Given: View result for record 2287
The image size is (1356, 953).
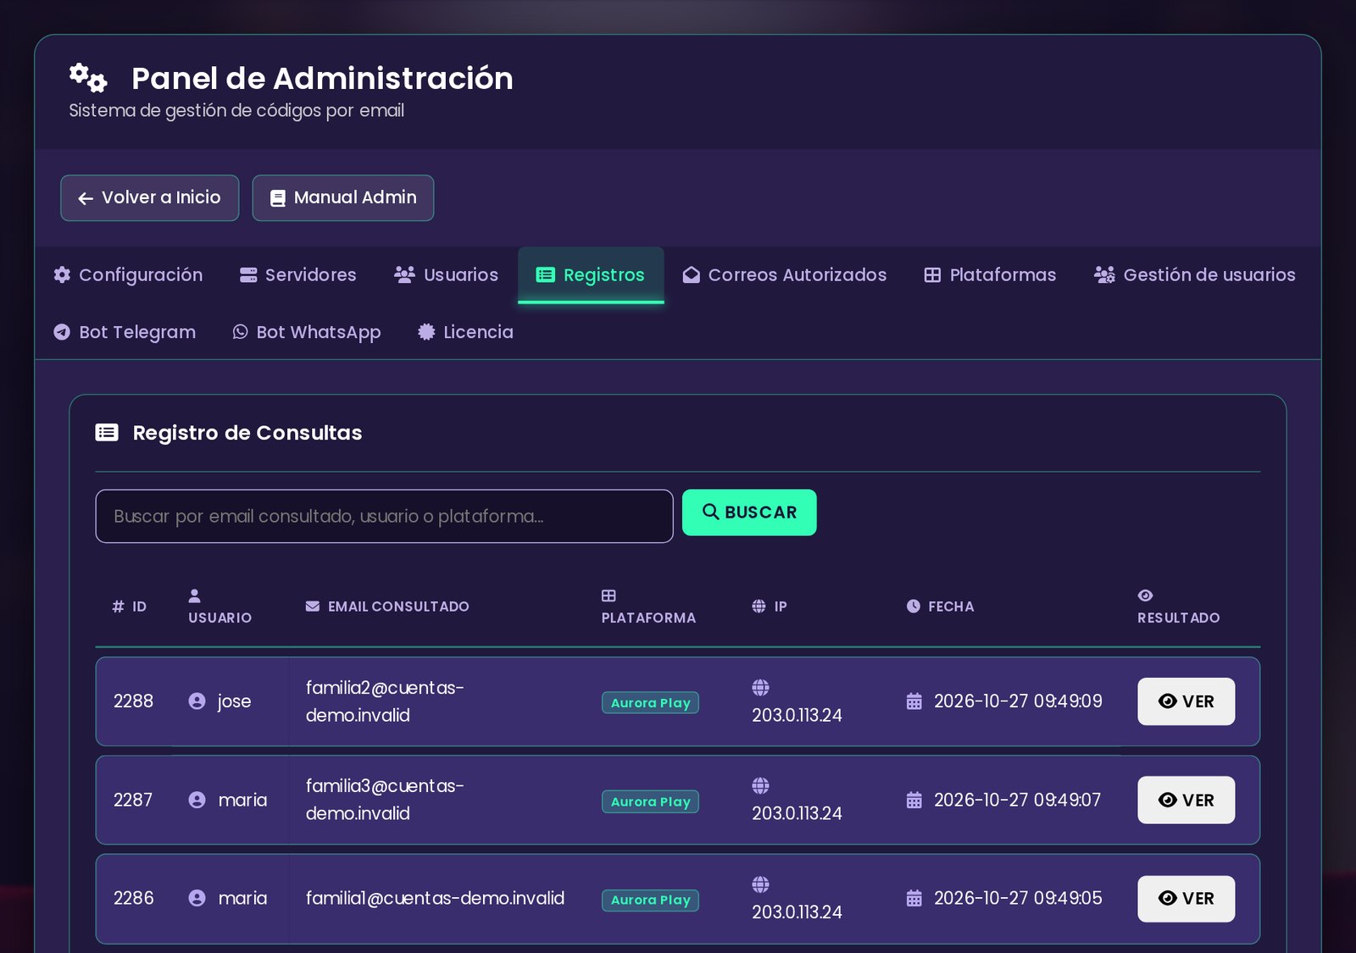Looking at the screenshot, I should [x=1186, y=800].
